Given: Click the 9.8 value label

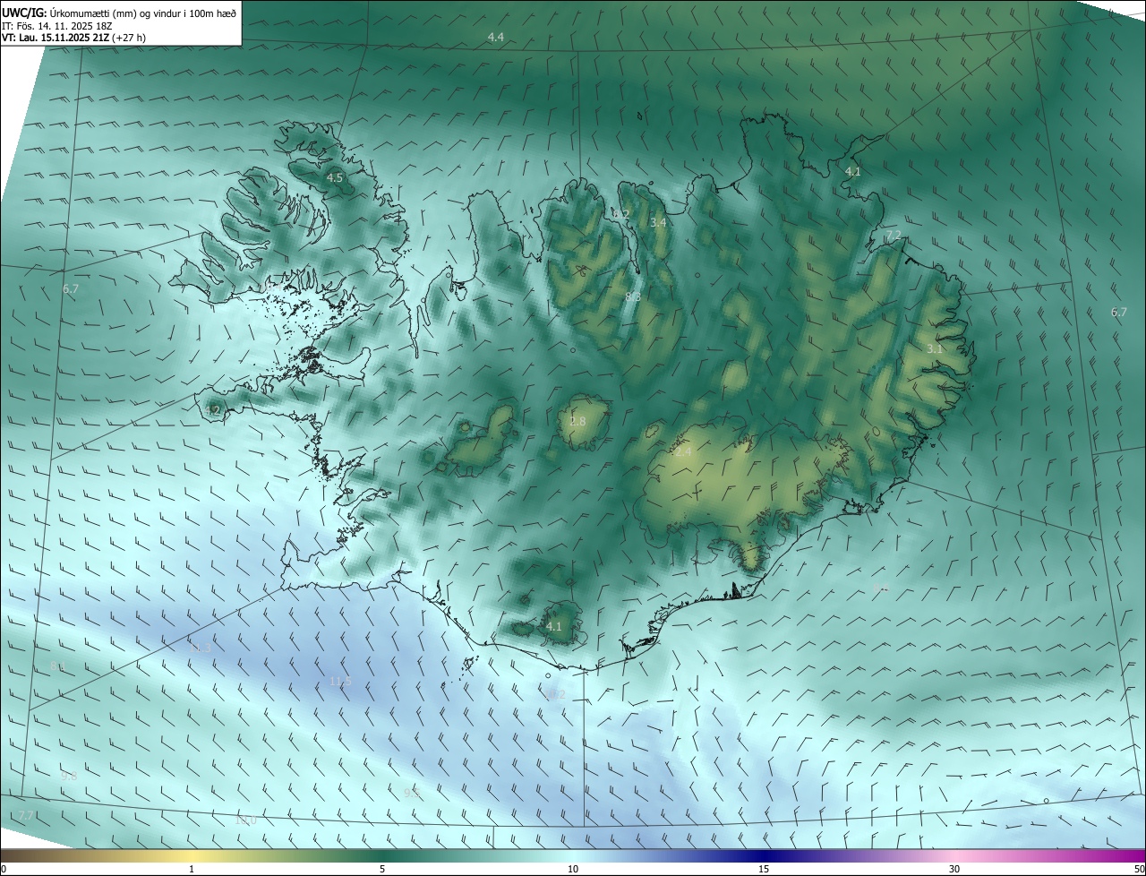Looking at the screenshot, I should click(x=69, y=777).
